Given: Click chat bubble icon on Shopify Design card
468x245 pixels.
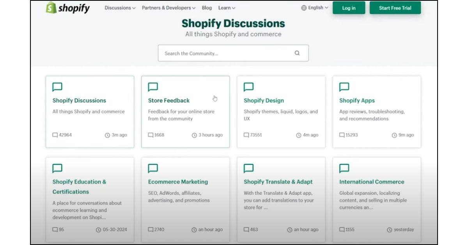Looking at the screenshot, I should [x=248, y=87].
